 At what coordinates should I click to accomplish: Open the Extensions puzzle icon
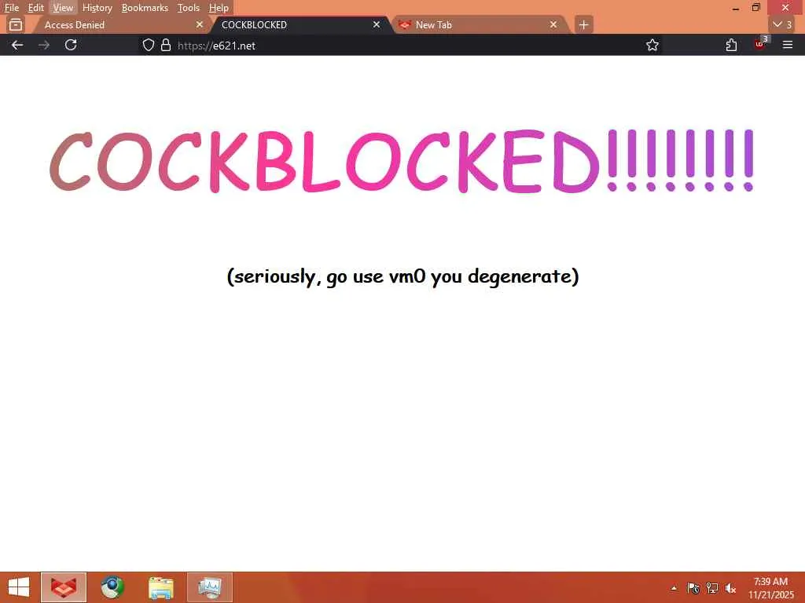732,45
